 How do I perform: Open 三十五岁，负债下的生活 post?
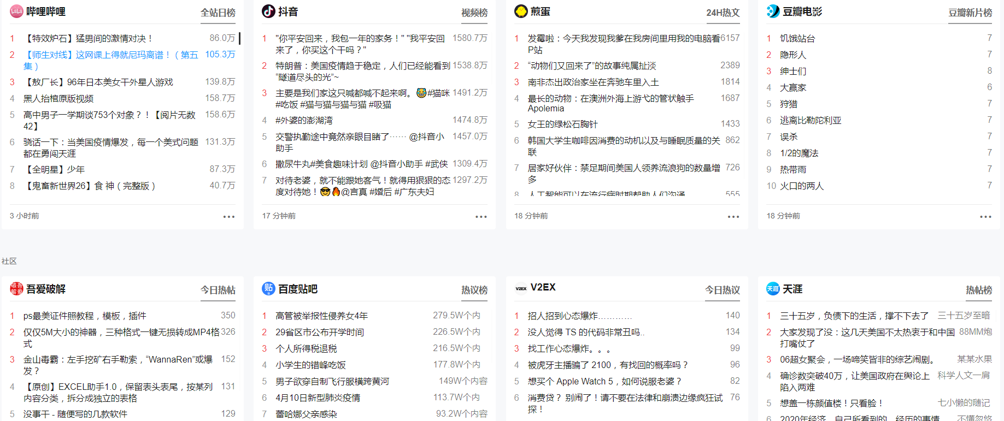(x=854, y=316)
